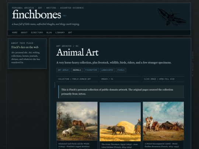Go to the Directory nav item
The width and height of the screenshot is (199, 149).
point(37,33)
